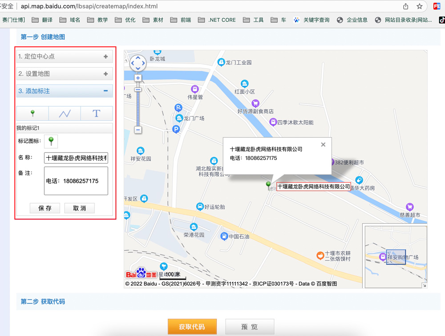Click the 名称 input field
The width and height of the screenshot is (445, 336).
pos(76,158)
